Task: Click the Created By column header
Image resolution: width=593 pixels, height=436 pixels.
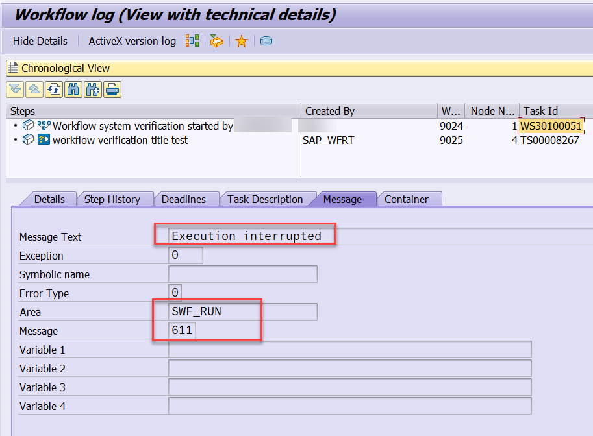Action: pos(369,111)
